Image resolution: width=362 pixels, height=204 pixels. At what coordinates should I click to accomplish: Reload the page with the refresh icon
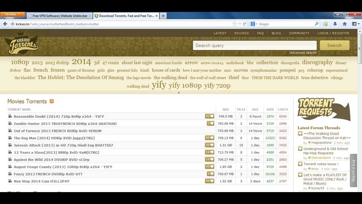point(244,24)
